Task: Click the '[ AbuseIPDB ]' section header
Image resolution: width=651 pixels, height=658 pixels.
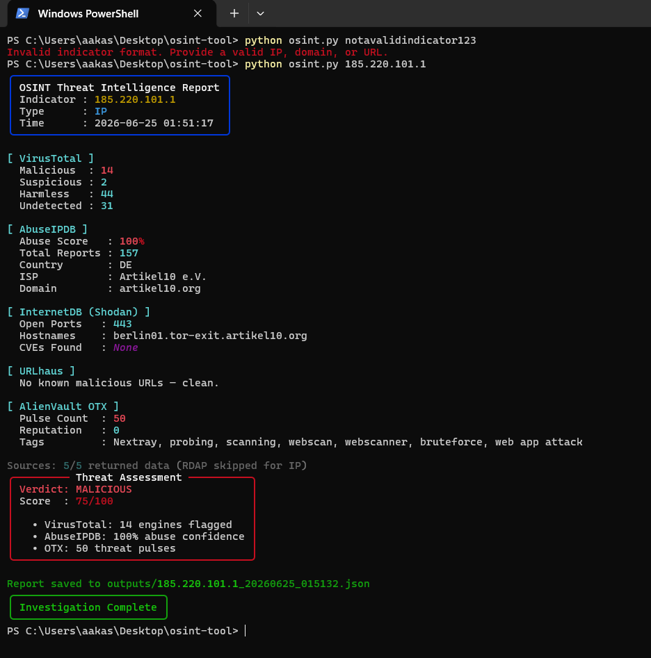Action: tap(47, 229)
